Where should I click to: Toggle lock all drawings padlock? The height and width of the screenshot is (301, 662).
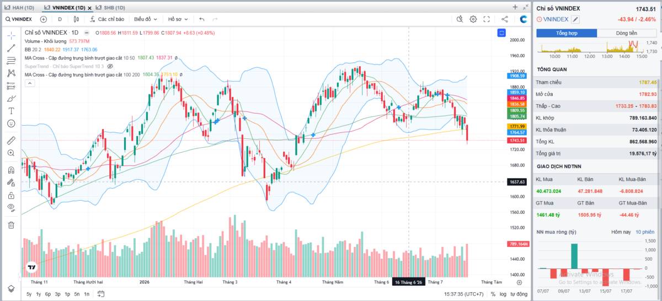point(11,195)
